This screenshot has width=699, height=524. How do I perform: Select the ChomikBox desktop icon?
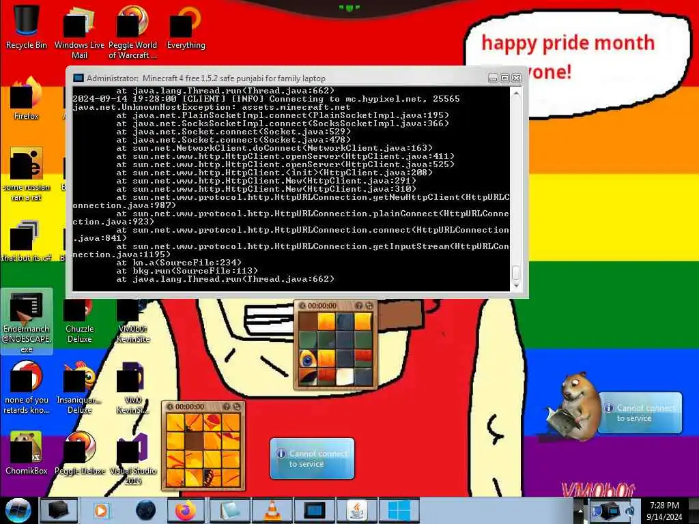point(27,454)
